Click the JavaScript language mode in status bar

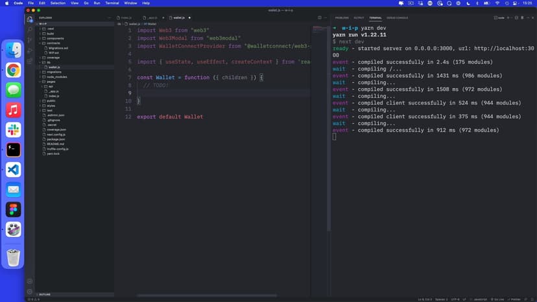coord(480,299)
